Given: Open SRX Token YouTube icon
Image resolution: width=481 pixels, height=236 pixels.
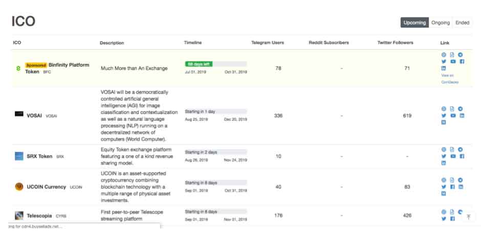Looking at the screenshot, I should [453, 156].
